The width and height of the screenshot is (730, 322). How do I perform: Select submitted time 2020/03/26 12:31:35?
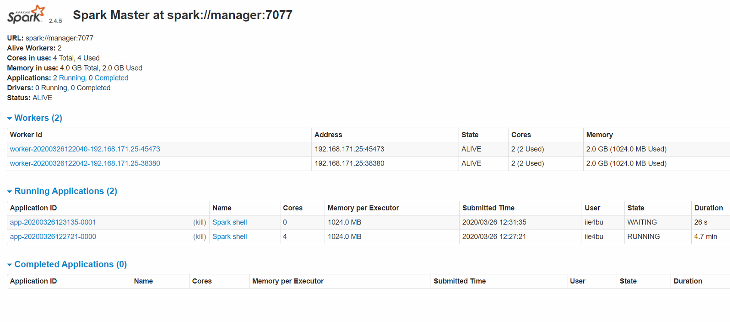click(x=494, y=222)
